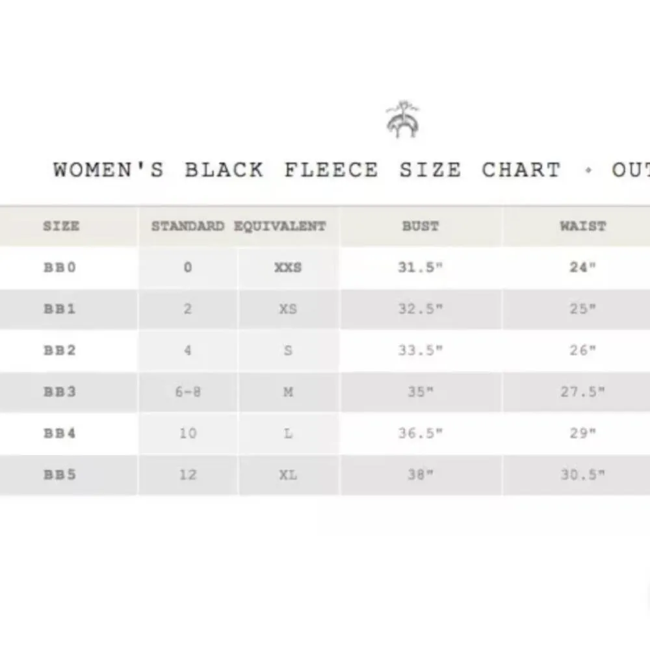Click the 6-8 standard size cell
The width and height of the screenshot is (650, 650).
[x=188, y=392]
